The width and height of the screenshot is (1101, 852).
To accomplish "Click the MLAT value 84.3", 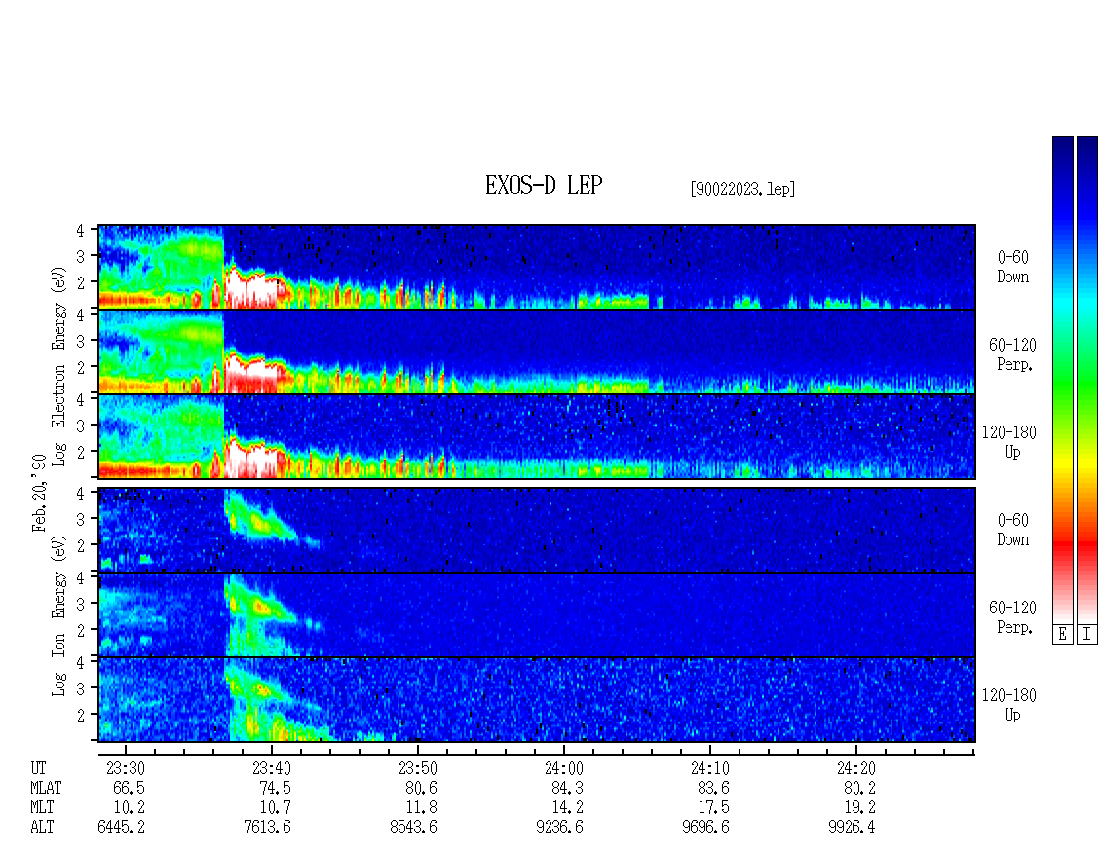I will (567, 788).
